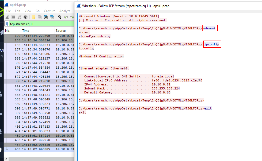Go forward with the right green arrow
Image resolution: width=262 pixels, height=161 pixels.
pos(72,17)
